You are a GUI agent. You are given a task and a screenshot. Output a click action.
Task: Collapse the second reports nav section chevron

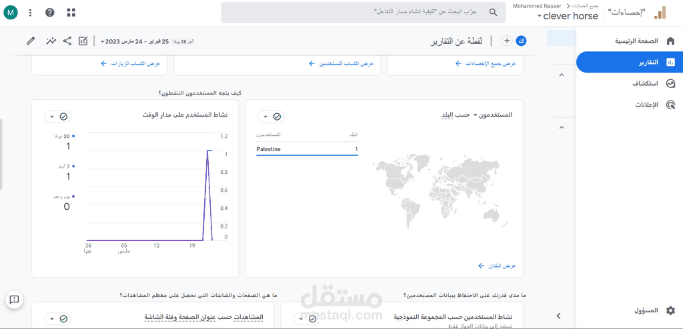562,127
